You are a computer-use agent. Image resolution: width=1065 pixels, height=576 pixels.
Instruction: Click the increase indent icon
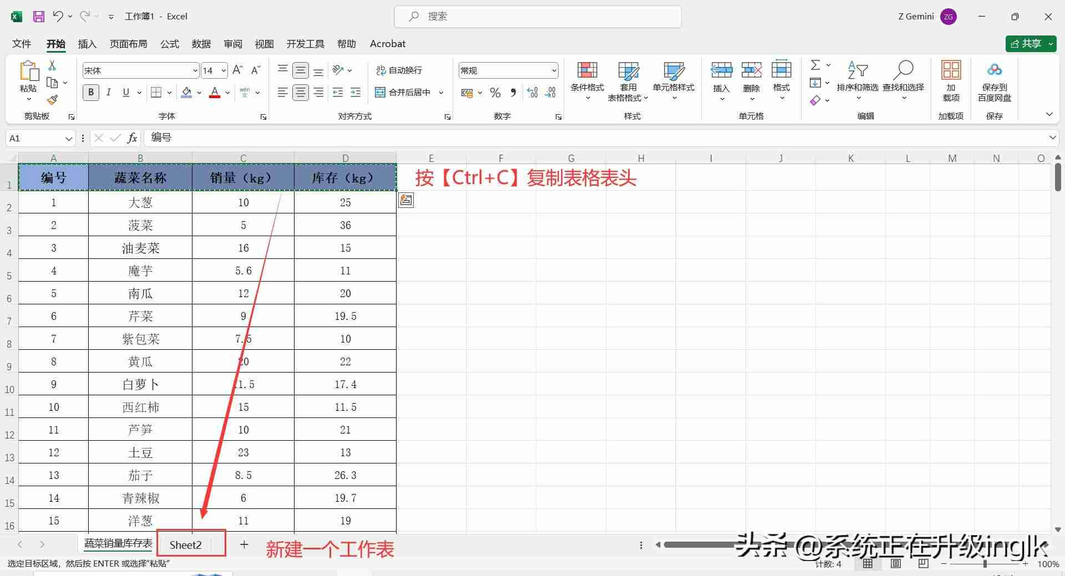[x=356, y=92]
